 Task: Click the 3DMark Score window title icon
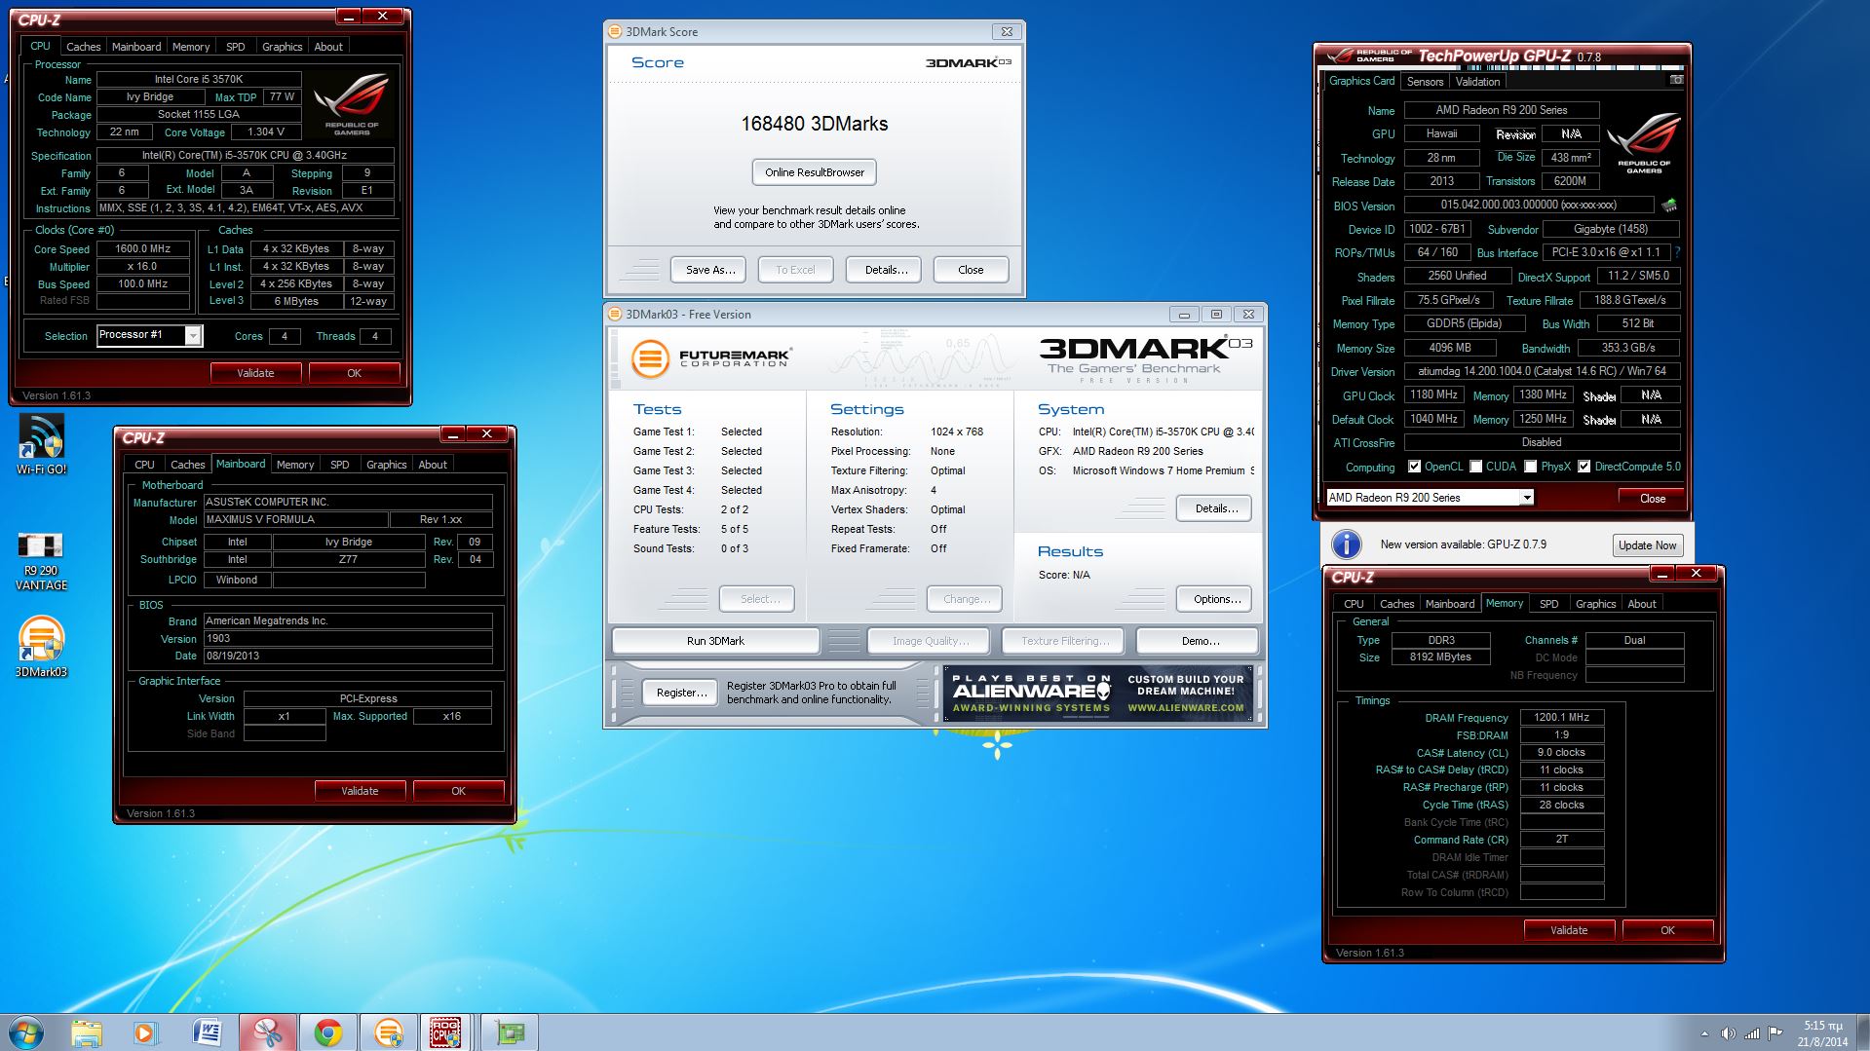615,31
